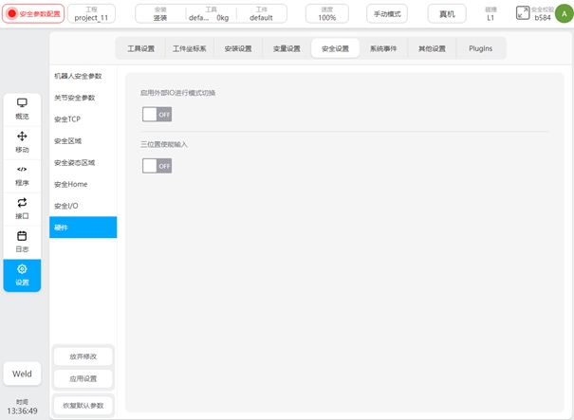Open the 日志 log page icon

coord(22,236)
